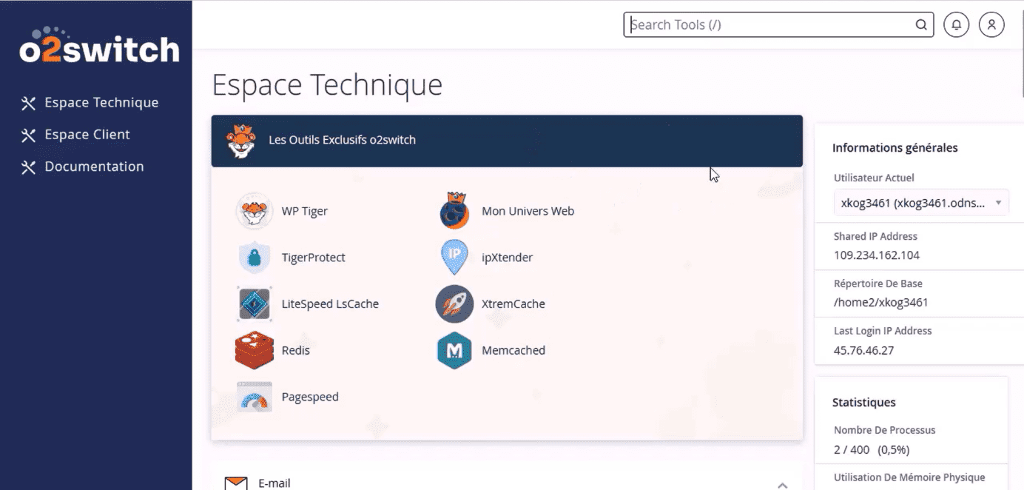The image size is (1024, 490).
Task: Click the shared IP 109.234.162.104
Action: tap(877, 255)
